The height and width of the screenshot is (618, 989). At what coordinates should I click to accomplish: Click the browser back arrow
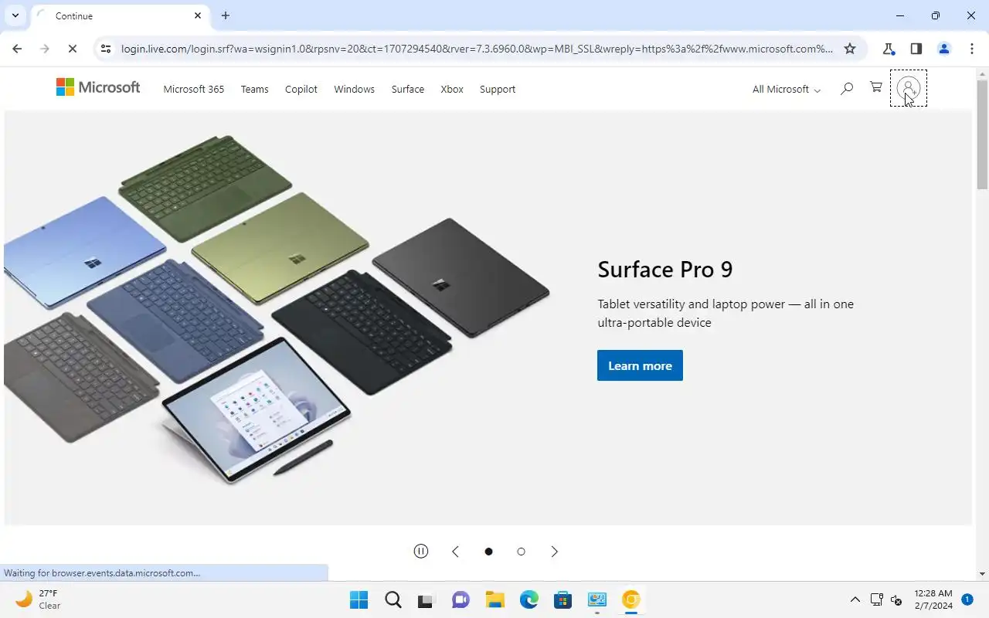pos(17,49)
